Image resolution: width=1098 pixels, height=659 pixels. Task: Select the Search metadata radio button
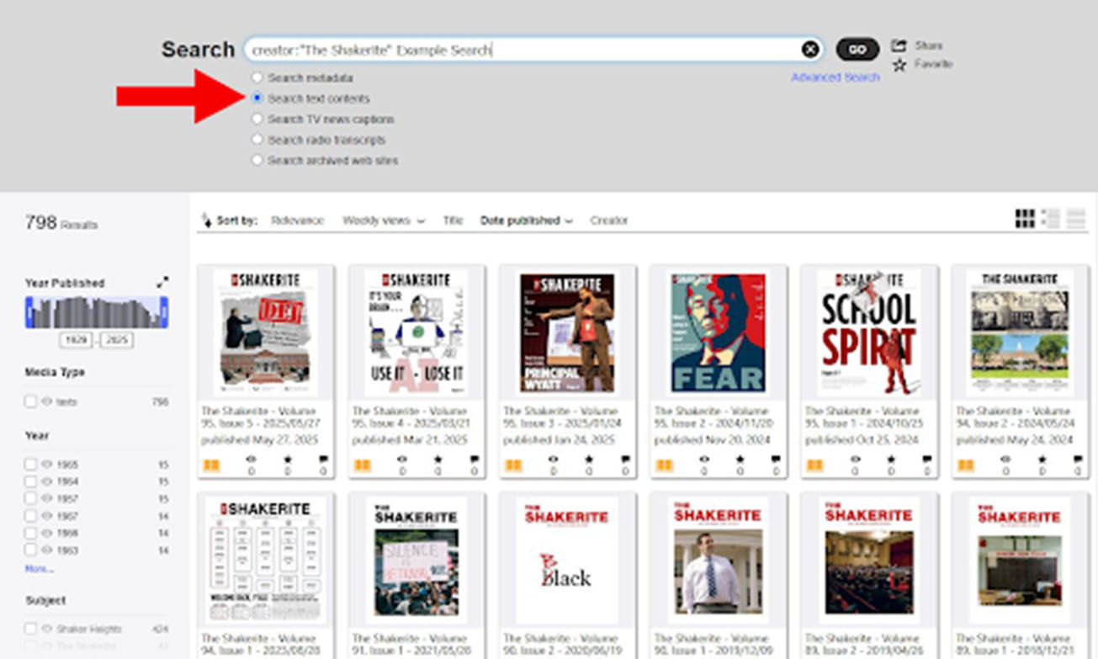pos(257,77)
